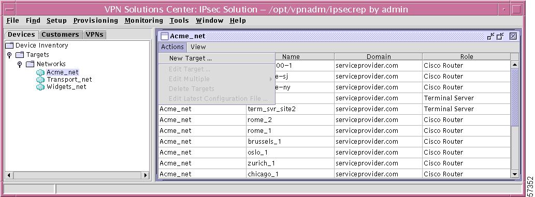535x197 pixels.
Task: Click the Targets folder icon
Action: coord(20,54)
